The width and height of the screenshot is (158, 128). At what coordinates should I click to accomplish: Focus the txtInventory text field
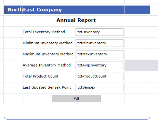tap(99, 32)
